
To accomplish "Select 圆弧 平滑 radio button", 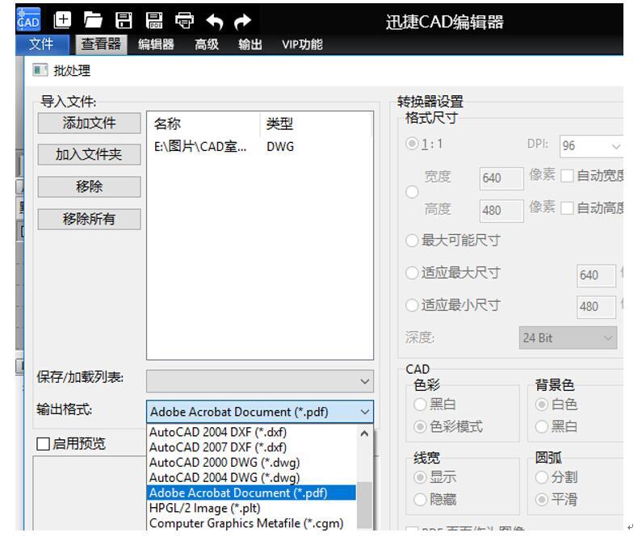I will click(x=541, y=500).
